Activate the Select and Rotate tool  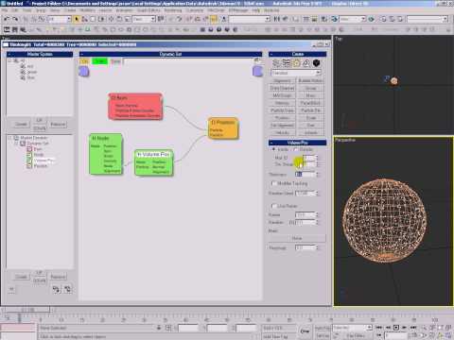[x=119, y=19]
